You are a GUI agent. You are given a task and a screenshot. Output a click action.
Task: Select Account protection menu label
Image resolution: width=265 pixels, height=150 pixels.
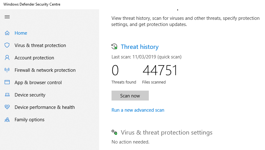pyautogui.click(x=34, y=58)
